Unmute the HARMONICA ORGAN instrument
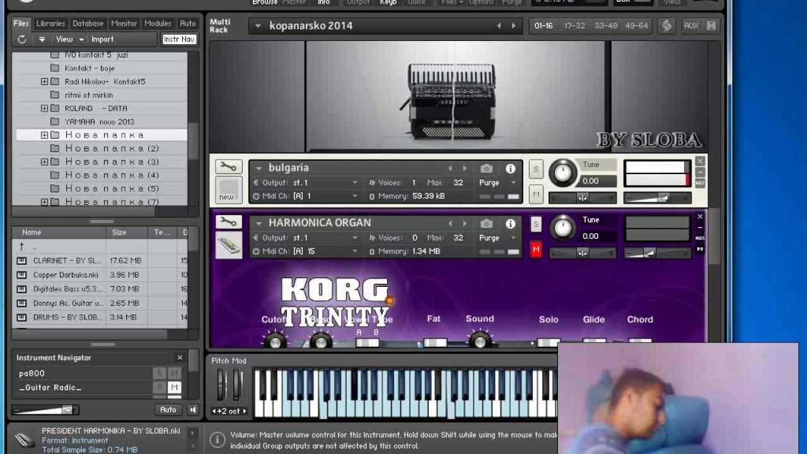Image resolution: width=807 pixels, height=454 pixels. (536, 250)
